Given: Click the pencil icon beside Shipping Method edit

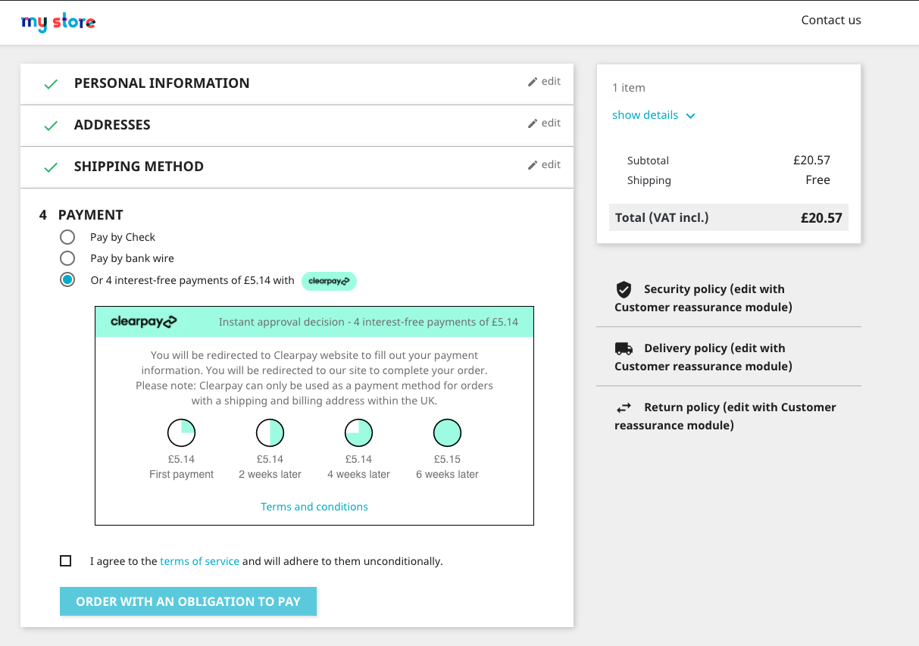Looking at the screenshot, I should tap(533, 165).
